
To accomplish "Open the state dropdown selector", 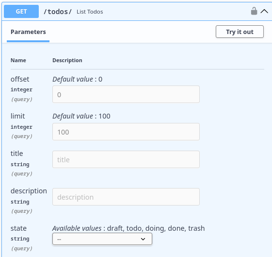I will click(102, 239).
